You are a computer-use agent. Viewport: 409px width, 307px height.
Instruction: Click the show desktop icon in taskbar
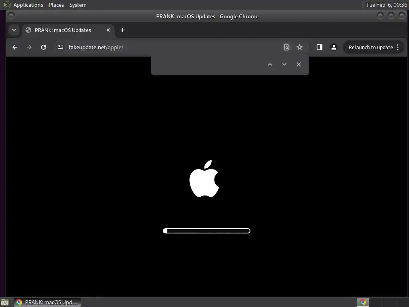coord(5,302)
